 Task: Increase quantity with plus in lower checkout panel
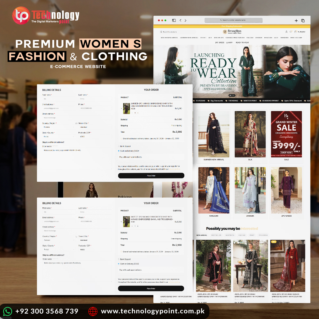click(138, 226)
